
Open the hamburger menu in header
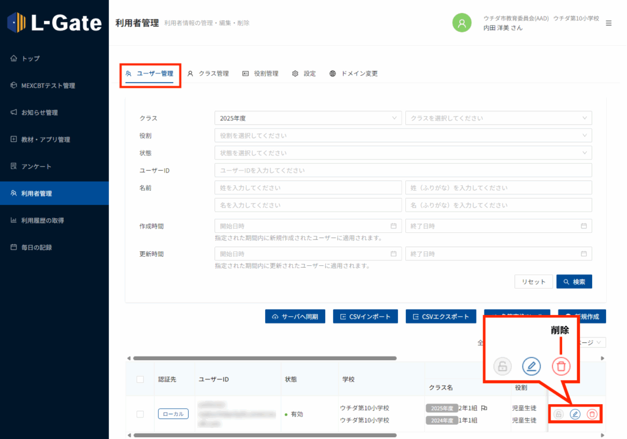[x=608, y=23]
